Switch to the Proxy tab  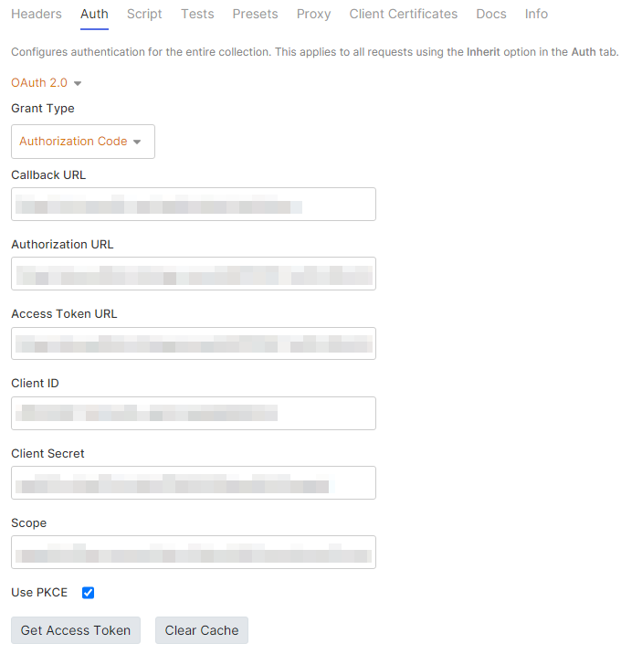coord(313,14)
